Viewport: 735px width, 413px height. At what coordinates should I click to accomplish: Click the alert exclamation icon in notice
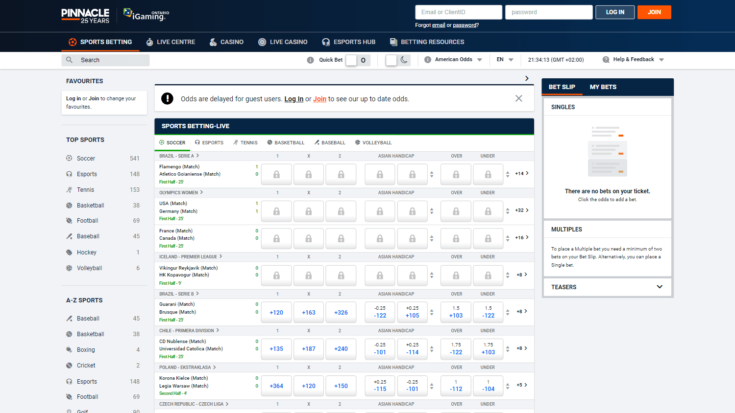pyautogui.click(x=167, y=98)
